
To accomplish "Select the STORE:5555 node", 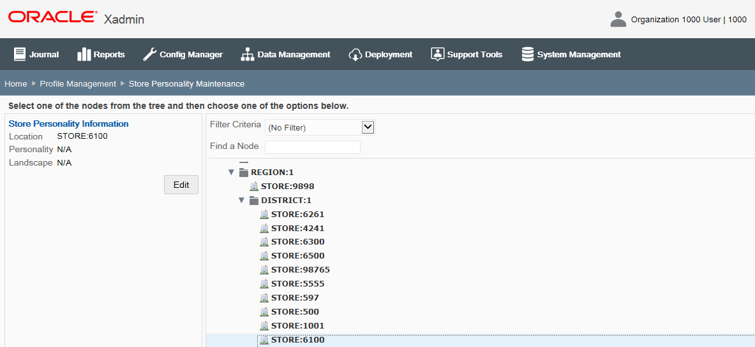I will click(297, 283).
